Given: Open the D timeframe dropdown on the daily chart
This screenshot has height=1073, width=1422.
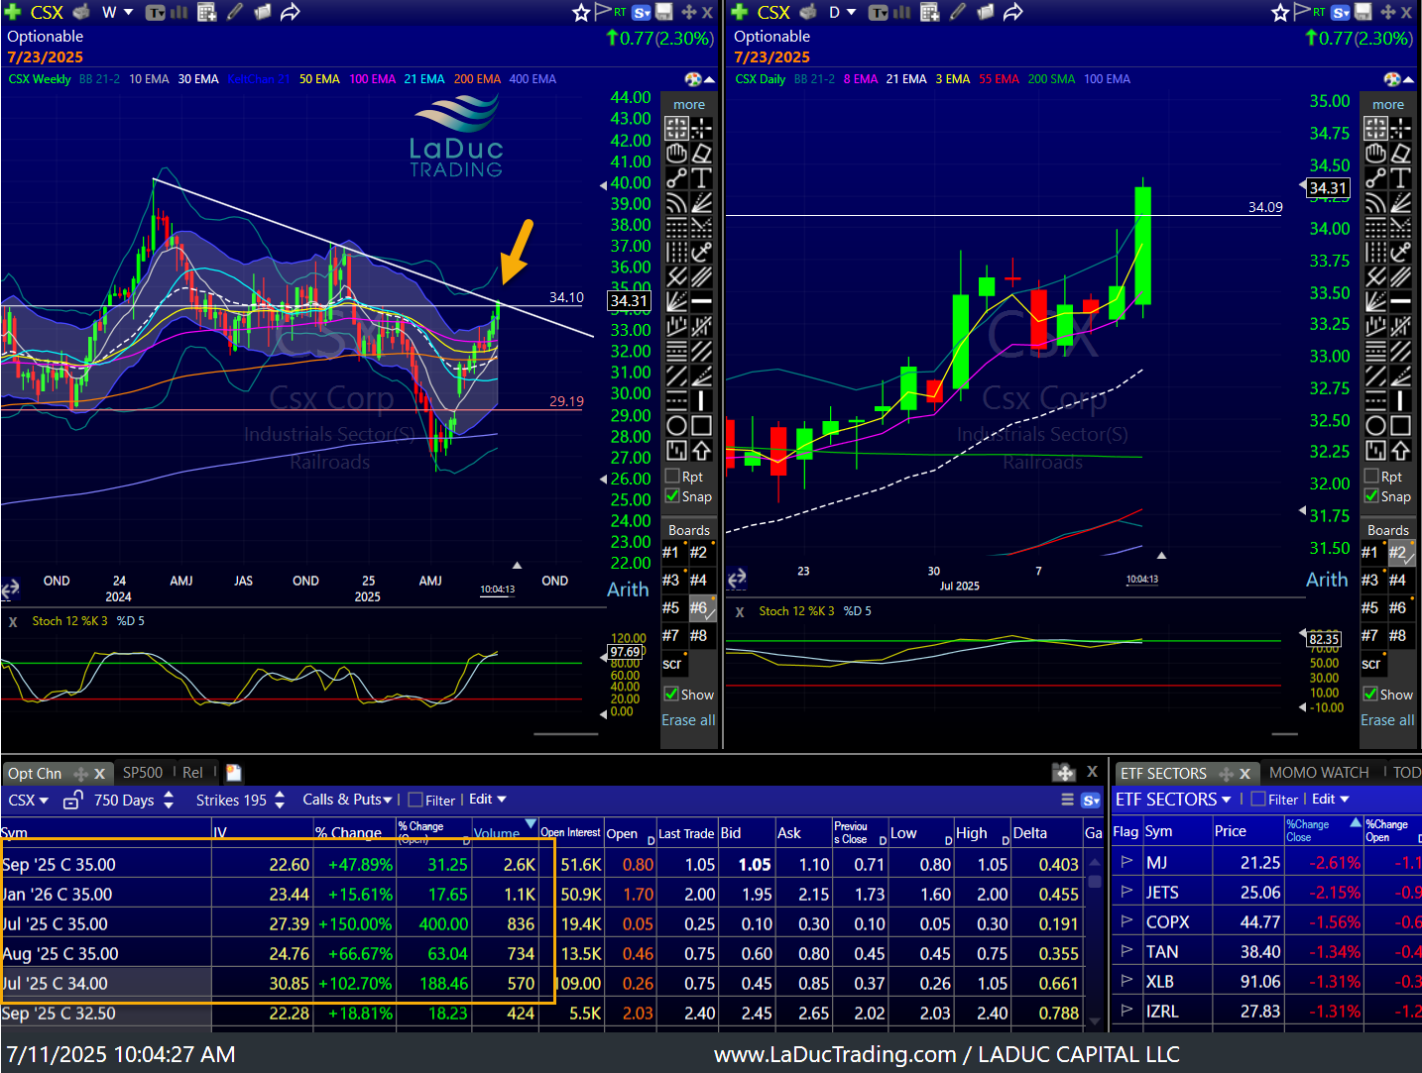Looking at the screenshot, I should point(842,12).
